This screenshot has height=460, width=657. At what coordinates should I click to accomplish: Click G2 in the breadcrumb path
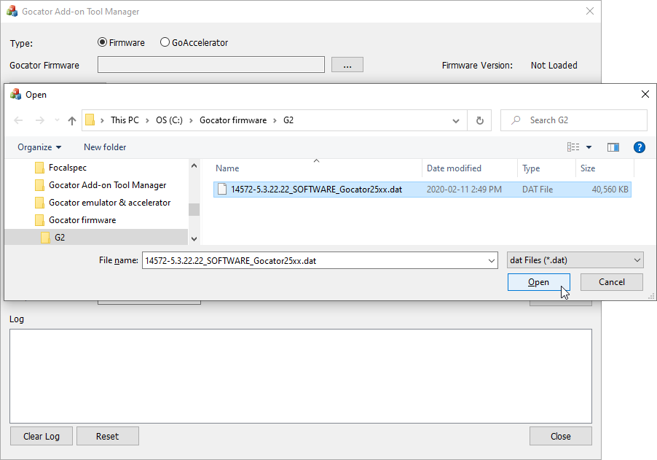click(288, 120)
